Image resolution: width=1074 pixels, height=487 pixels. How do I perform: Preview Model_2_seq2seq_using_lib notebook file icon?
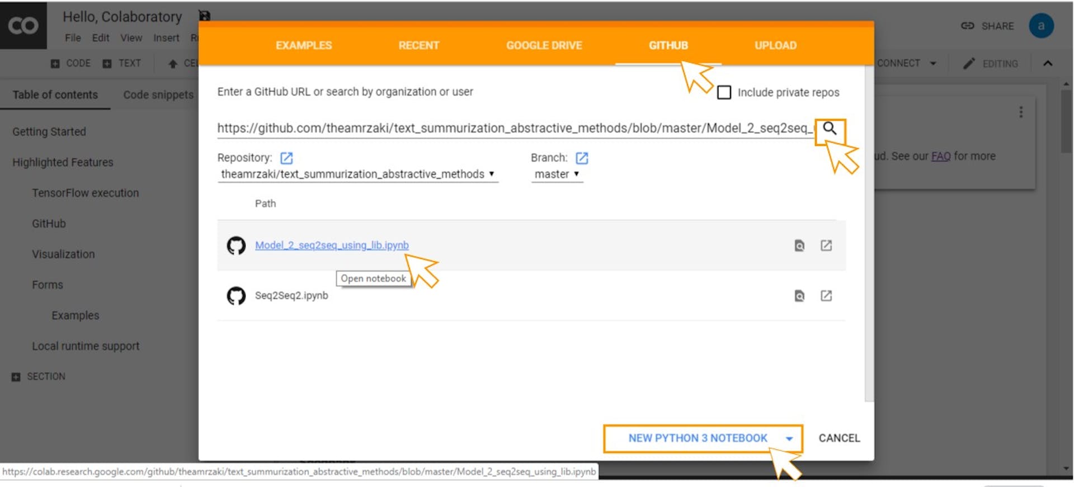(x=799, y=245)
